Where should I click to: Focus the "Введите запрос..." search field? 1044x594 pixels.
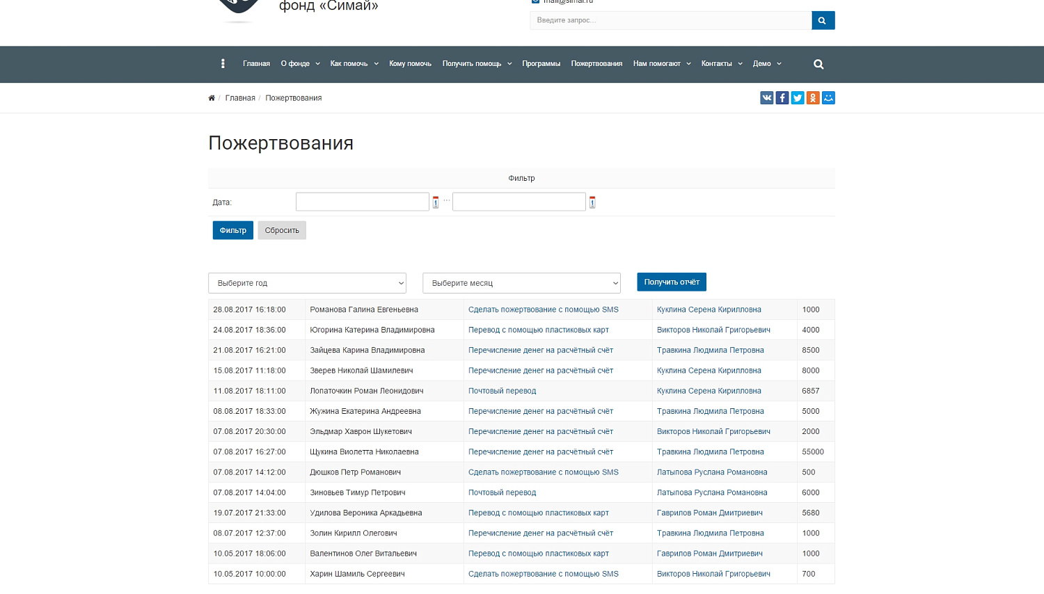[670, 20]
